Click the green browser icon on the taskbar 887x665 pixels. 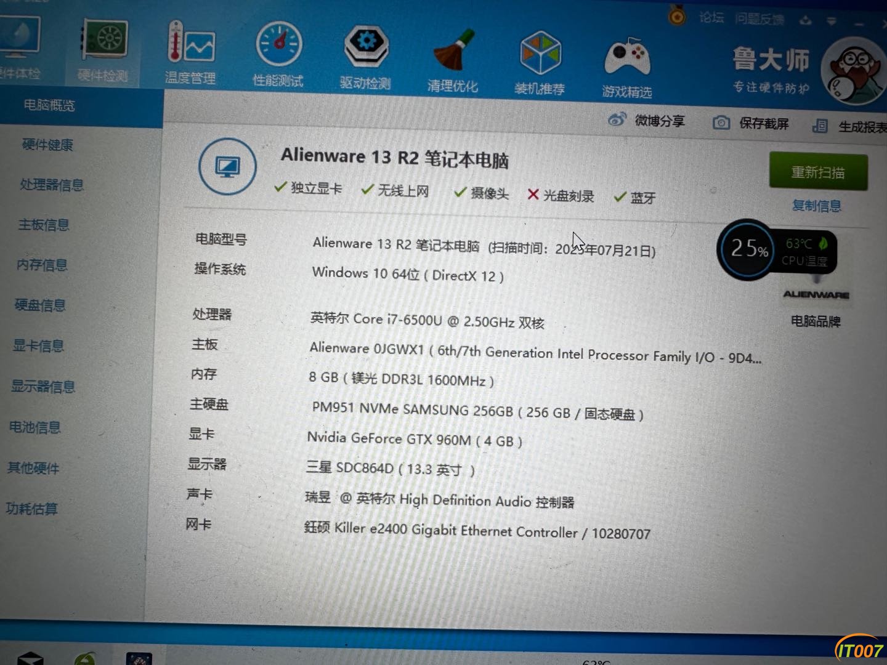click(85, 659)
